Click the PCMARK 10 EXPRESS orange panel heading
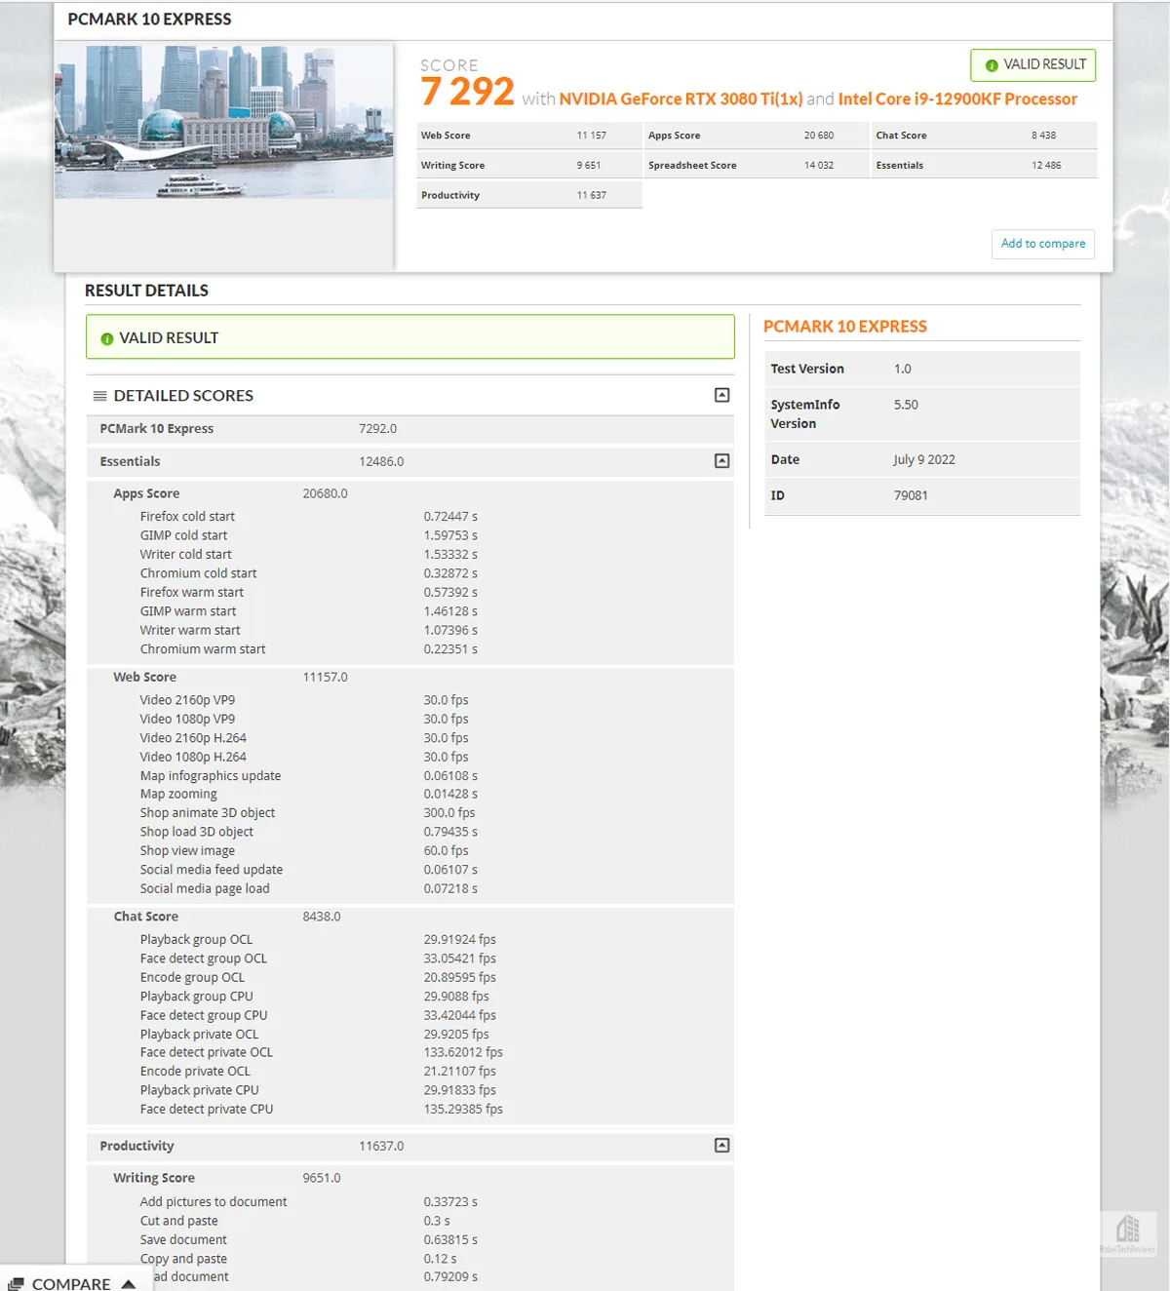Viewport: 1170px width, 1291px height. point(845,327)
